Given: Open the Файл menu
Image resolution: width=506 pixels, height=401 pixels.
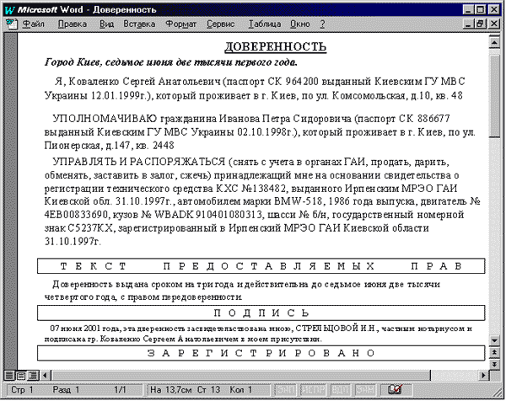Looking at the screenshot, I should click(33, 24).
